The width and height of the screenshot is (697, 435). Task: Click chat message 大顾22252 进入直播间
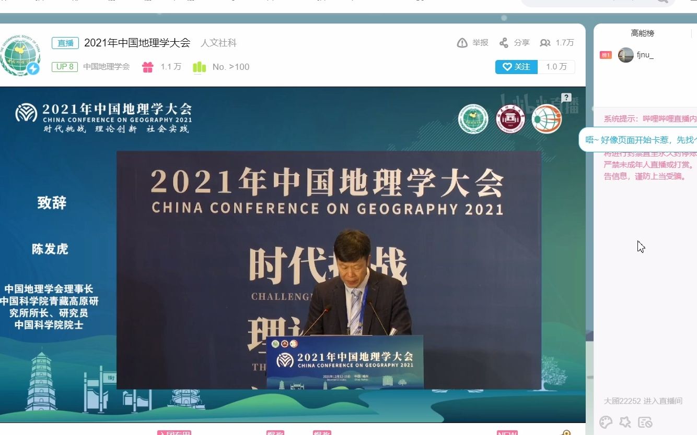[643, 401]
